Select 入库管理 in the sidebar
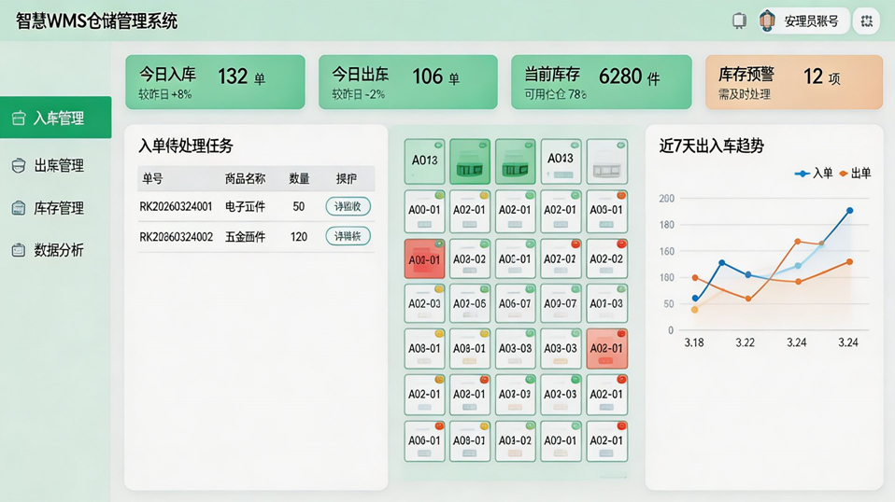 coord(55,118)
